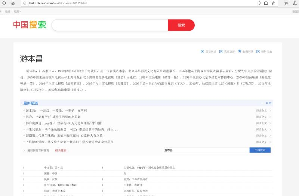Click the red 搜索 button
Image resolution: width=299 pixels, height=196 pixels.
(181, 25)
